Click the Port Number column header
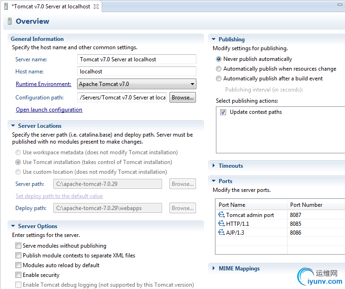 [x=316, y=205]
